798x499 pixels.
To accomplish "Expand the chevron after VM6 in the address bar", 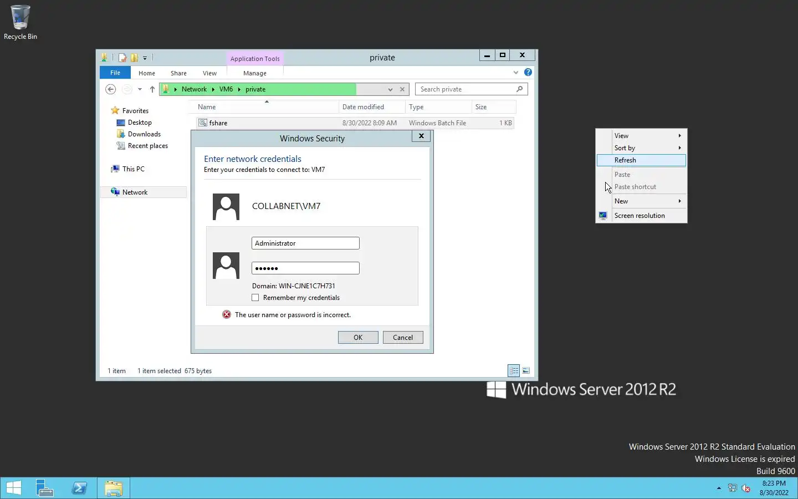I will (x=239, y=89).
